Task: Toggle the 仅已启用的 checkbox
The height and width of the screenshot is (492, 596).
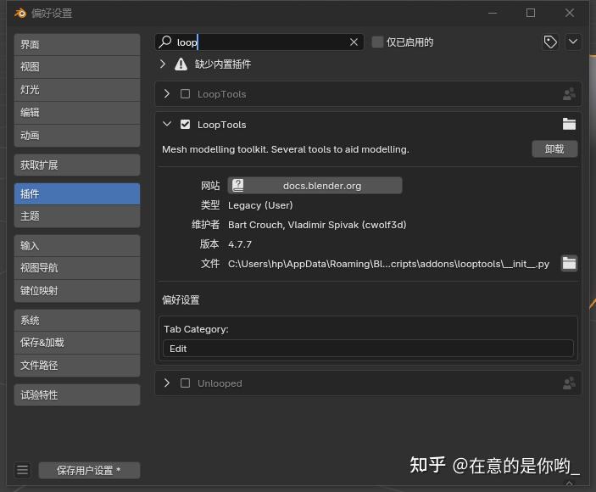Action: (x=377, y=42)
